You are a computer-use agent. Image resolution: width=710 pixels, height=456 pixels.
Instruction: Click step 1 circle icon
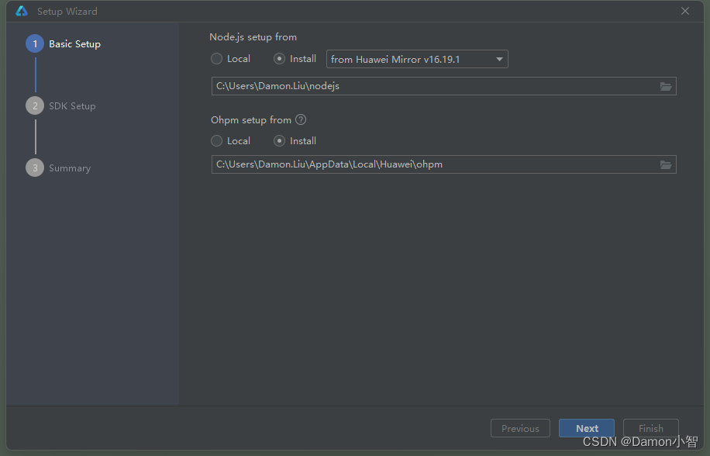[x=35, y=44]
